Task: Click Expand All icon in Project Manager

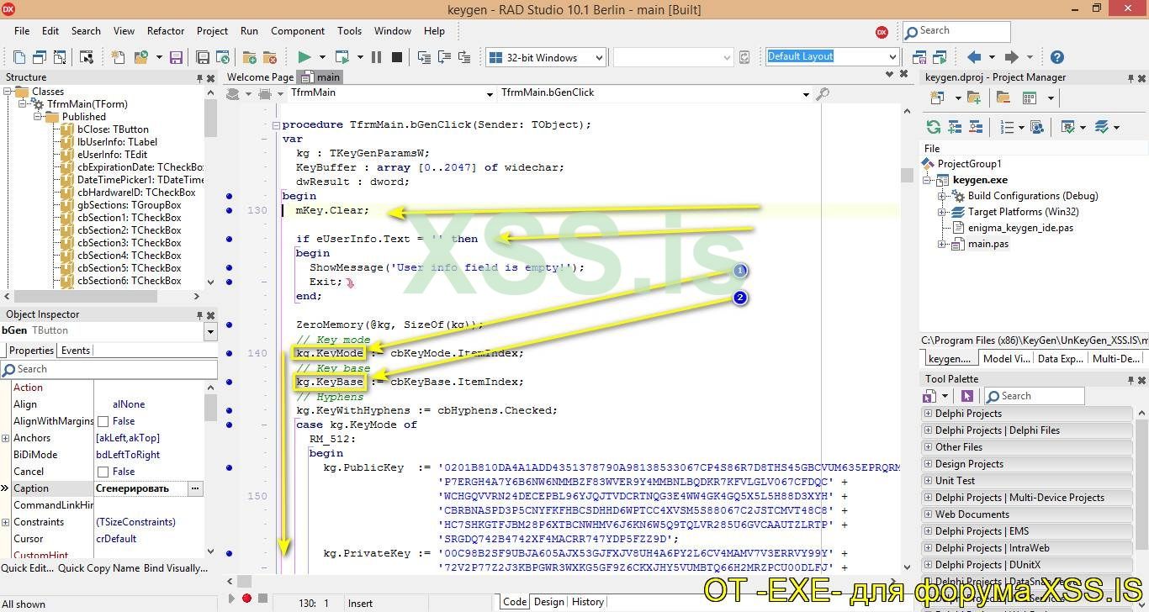Action: coord(955,127)
